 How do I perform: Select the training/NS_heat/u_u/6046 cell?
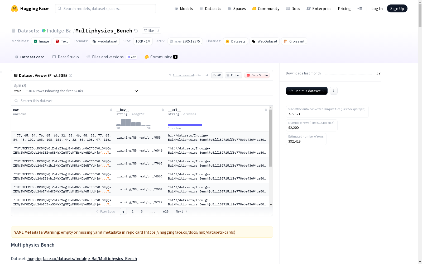pos(140,150)
